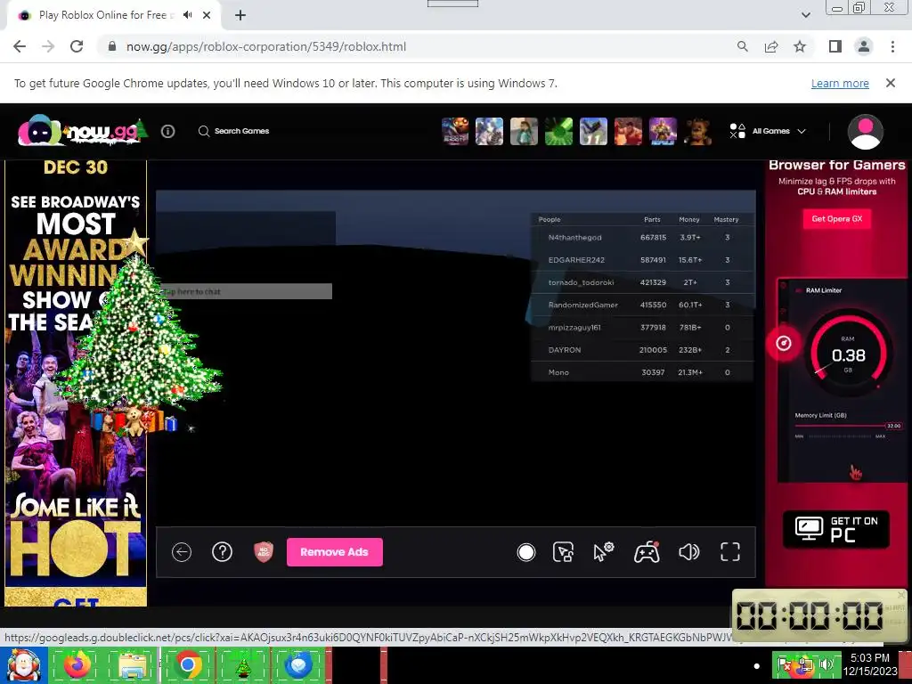912x684 pixels.
Task: Enter fullscreen with the expand icon
Action: [x=730, y=552]
